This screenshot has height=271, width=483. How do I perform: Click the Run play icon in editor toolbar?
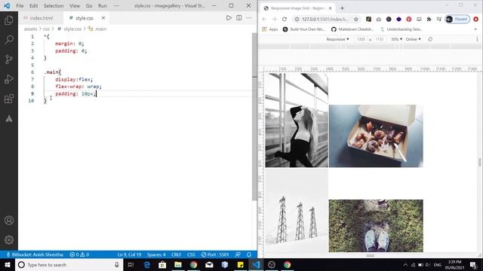(x=229, y=18)
